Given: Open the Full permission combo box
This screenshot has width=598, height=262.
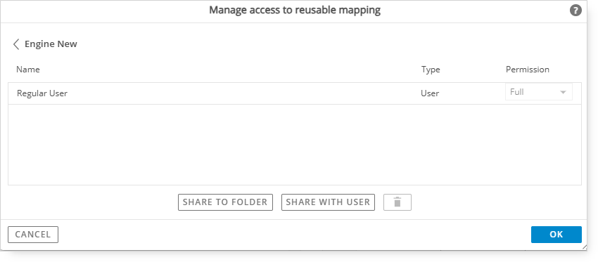Looking at the screenshot, I should (538, 92).
